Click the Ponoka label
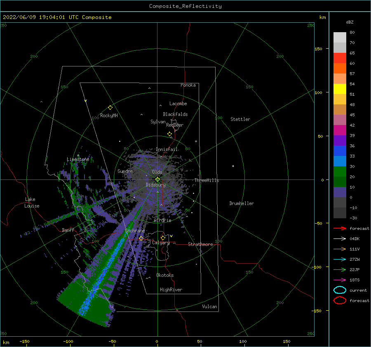Image resolution: width=371 pixels, height=347 pixels. (188, 85)
